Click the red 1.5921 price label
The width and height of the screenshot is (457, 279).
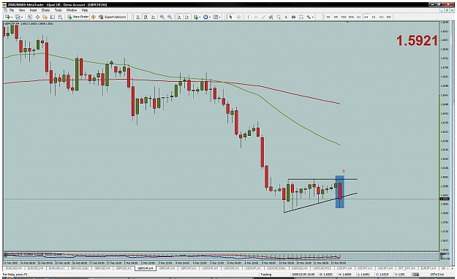coord(417,41)
